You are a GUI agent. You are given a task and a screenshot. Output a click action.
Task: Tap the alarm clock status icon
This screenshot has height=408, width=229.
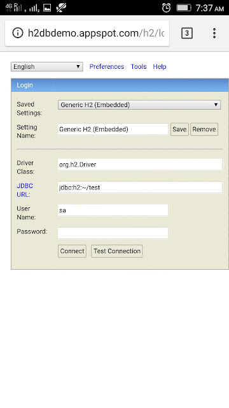pos(166,8)
